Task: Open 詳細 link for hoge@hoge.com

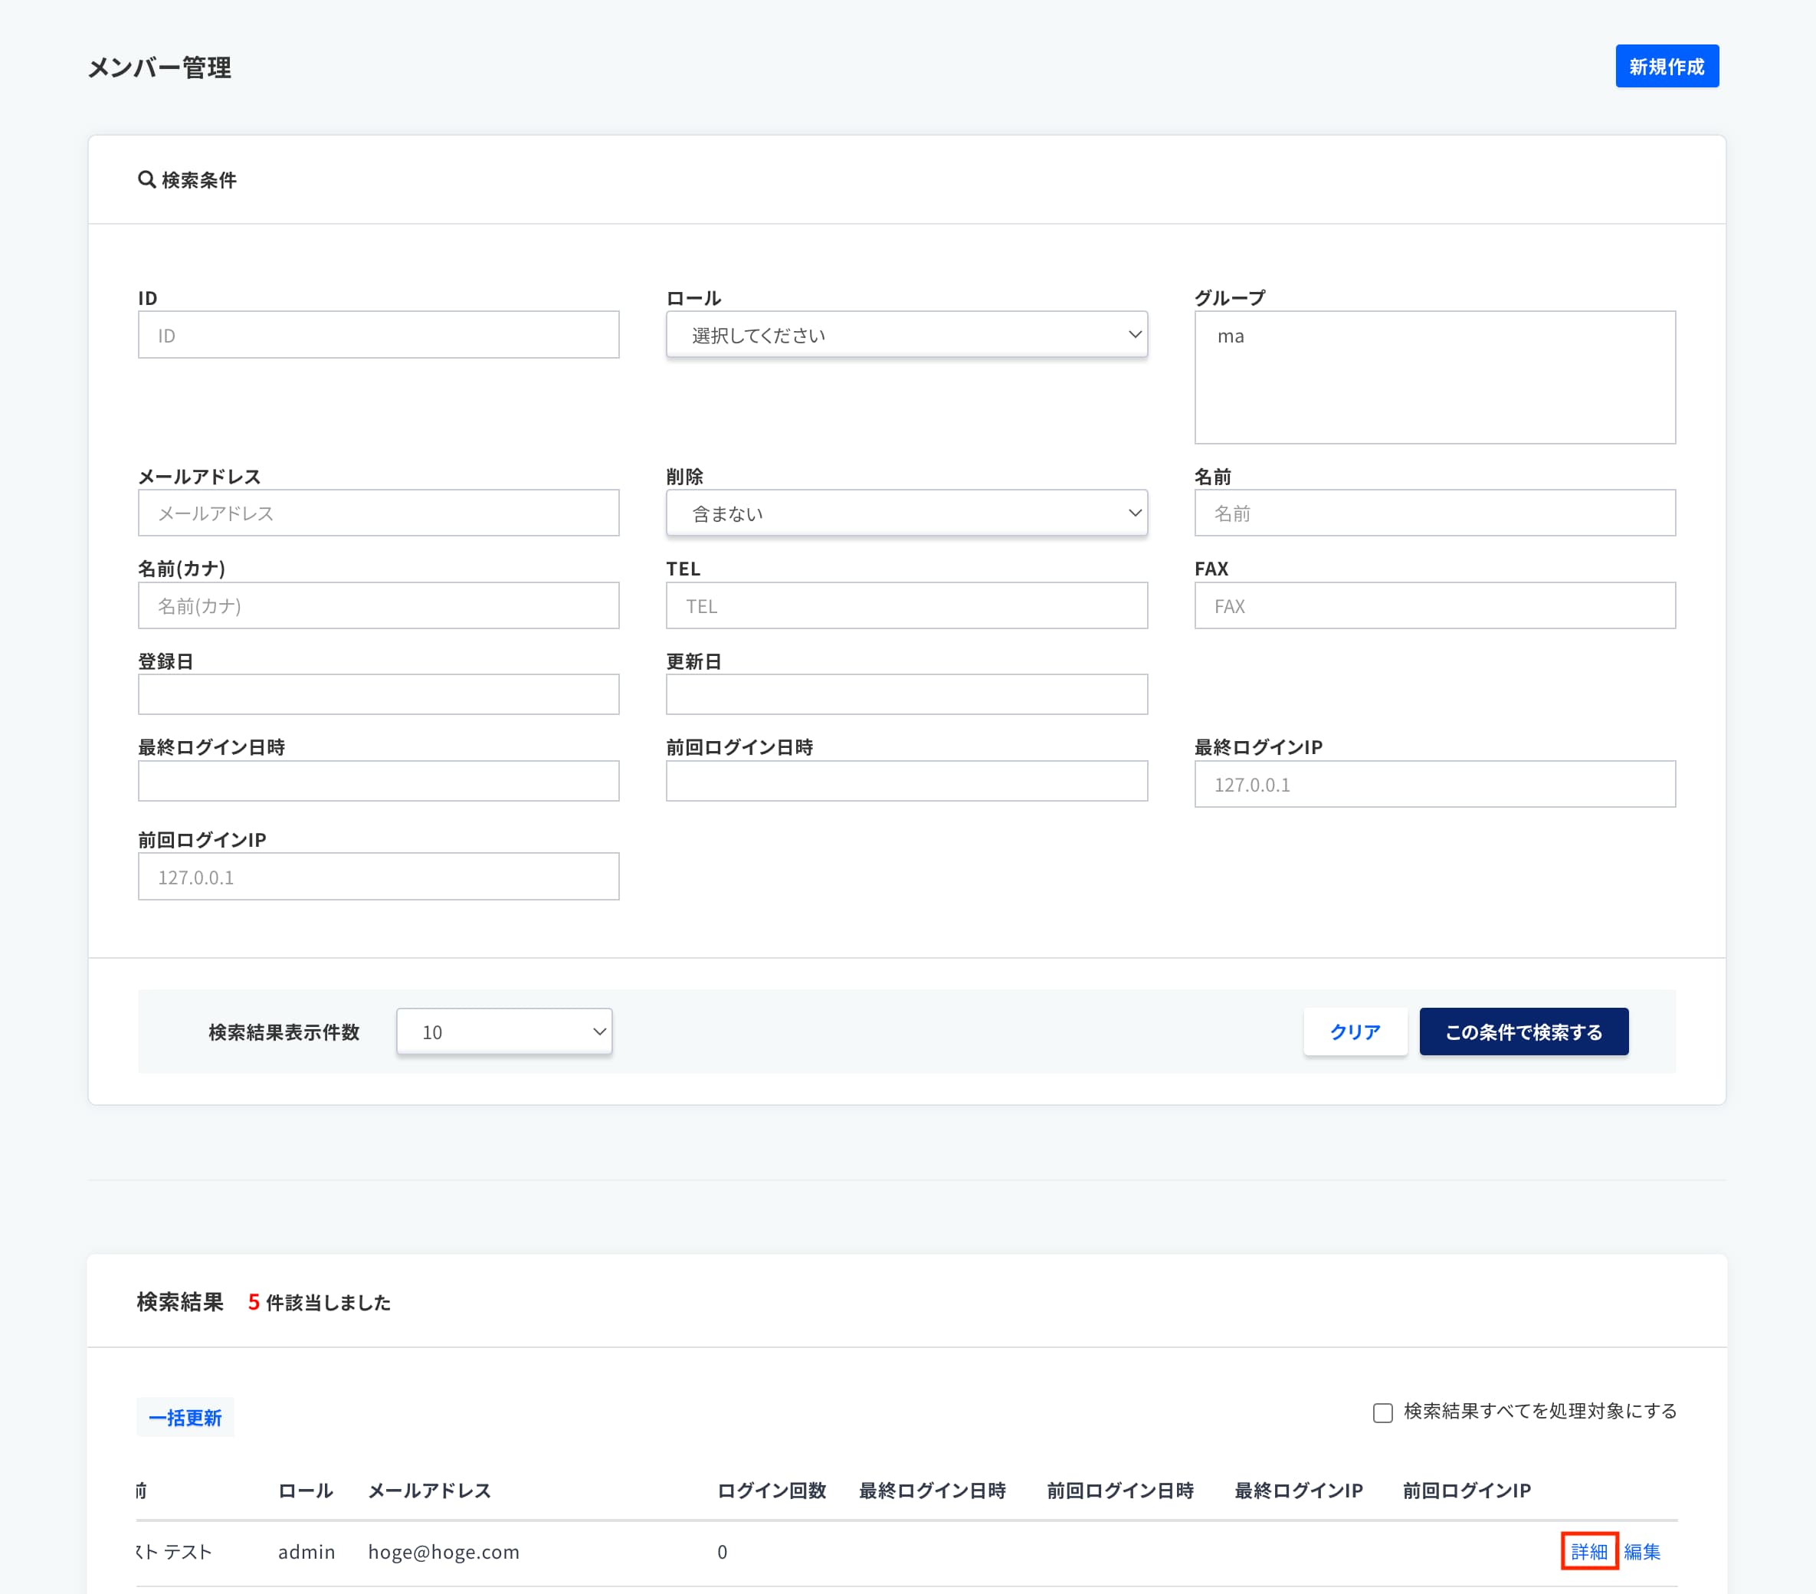Action: 1588,1551
